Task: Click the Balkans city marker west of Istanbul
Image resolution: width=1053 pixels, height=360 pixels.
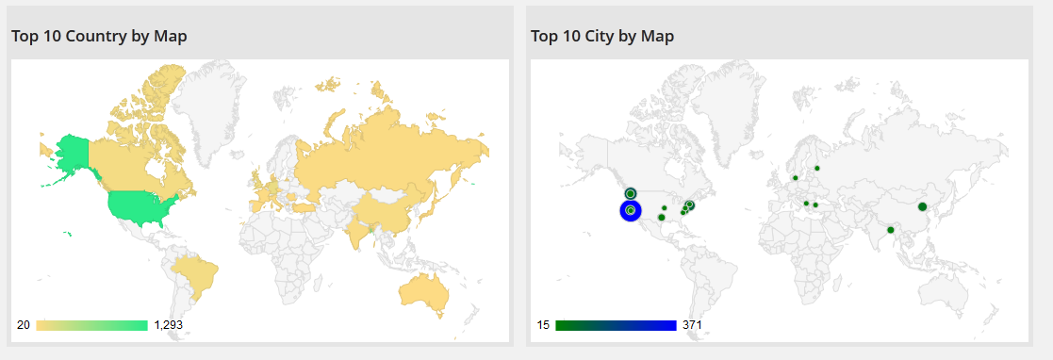Action: tap(807, 203)
